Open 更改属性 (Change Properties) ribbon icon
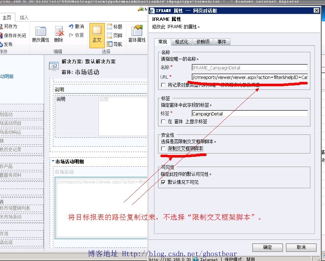Viewport: 325px width, 261px height. coord(41,31)
